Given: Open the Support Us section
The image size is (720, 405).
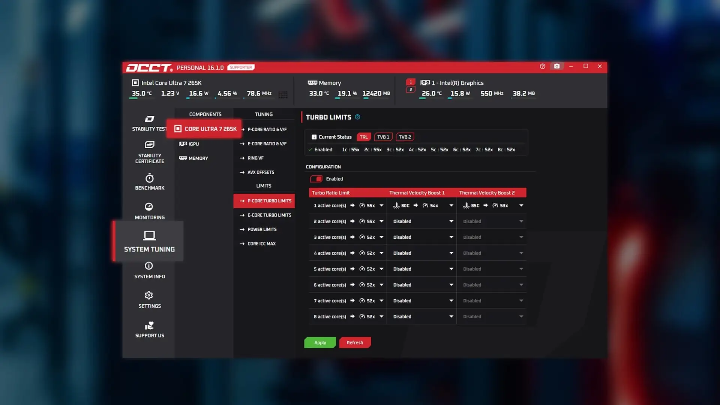Looking at the screenshot, I should (149, 330).
